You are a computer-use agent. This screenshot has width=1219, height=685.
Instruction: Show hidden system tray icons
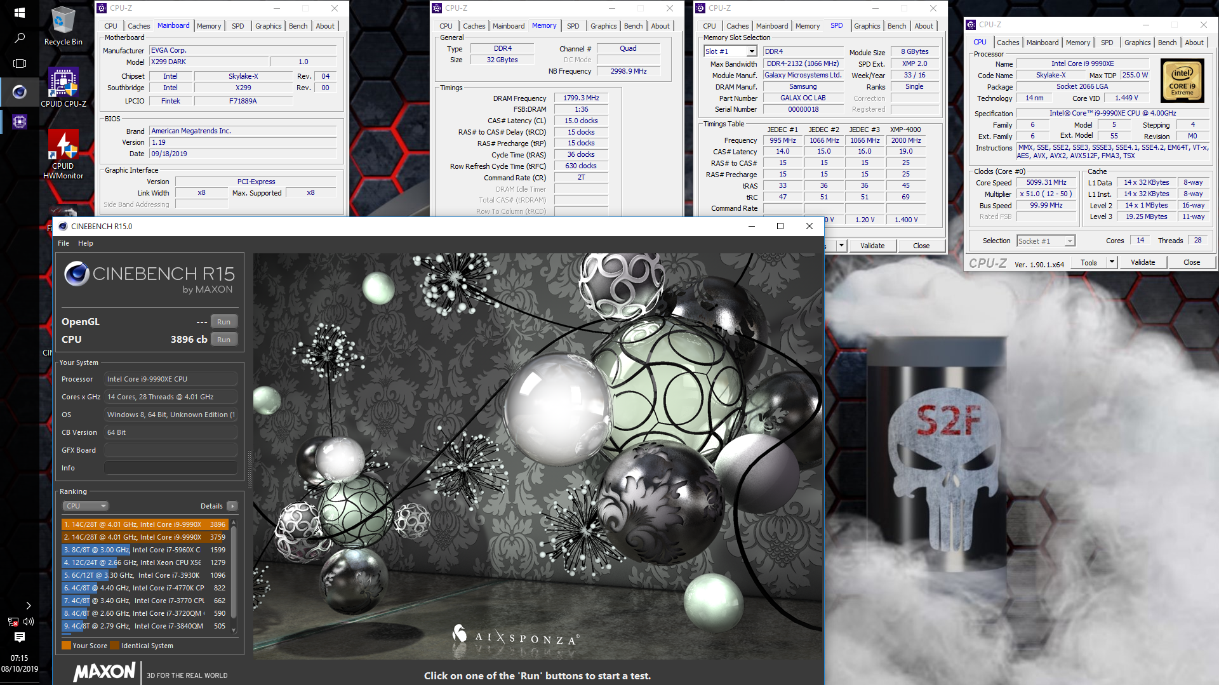click(x=28, y=606)
